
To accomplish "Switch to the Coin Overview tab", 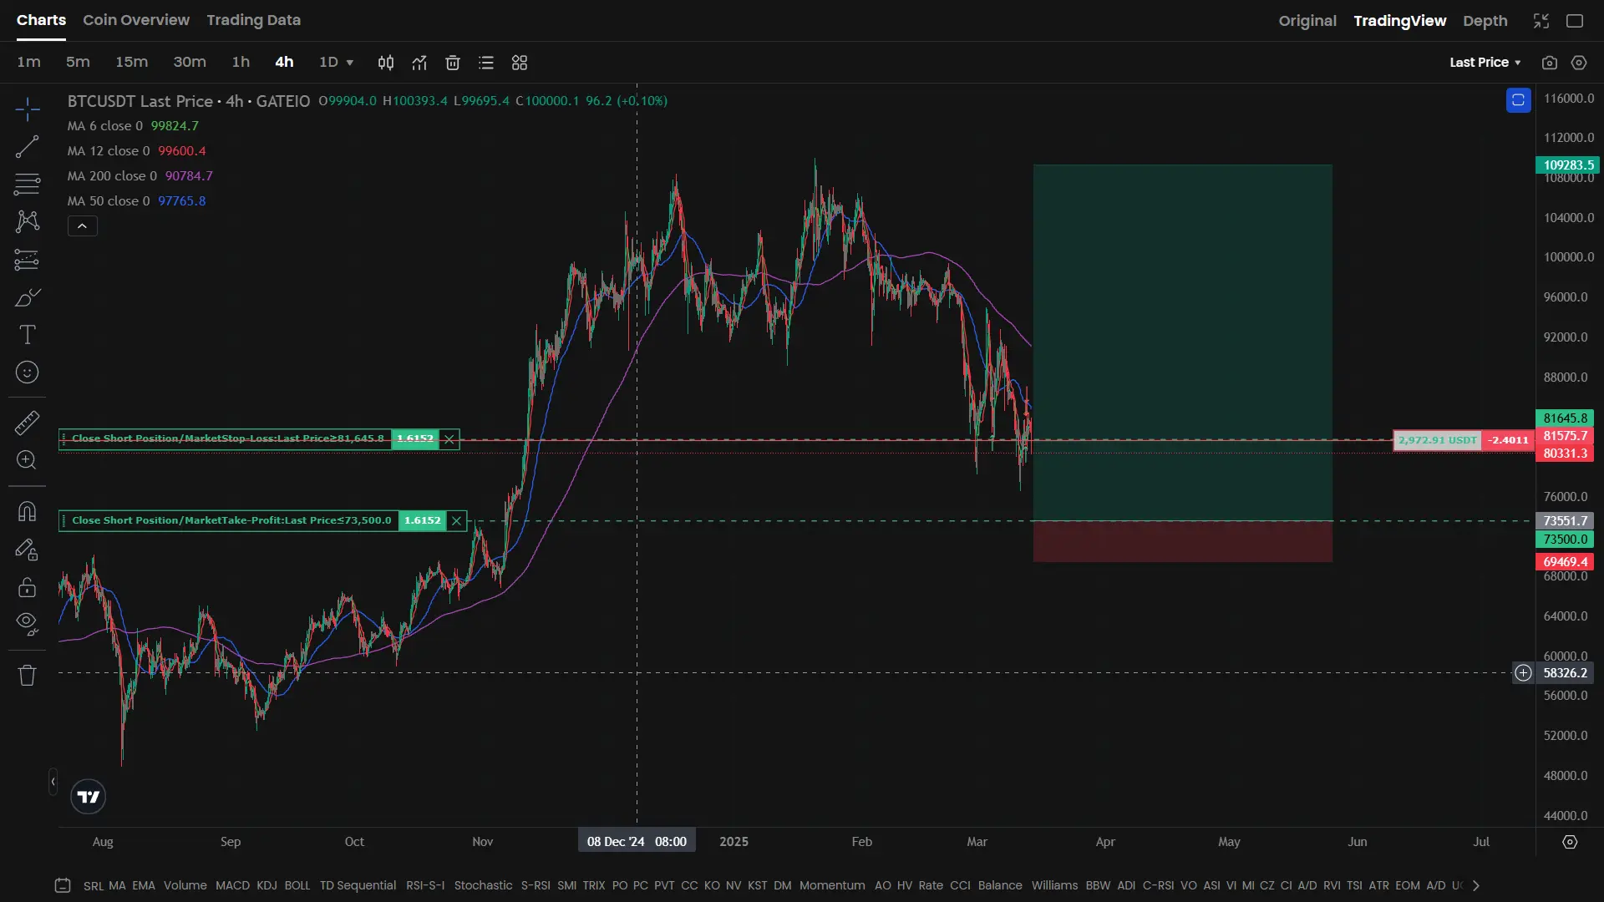I will 136,20.
